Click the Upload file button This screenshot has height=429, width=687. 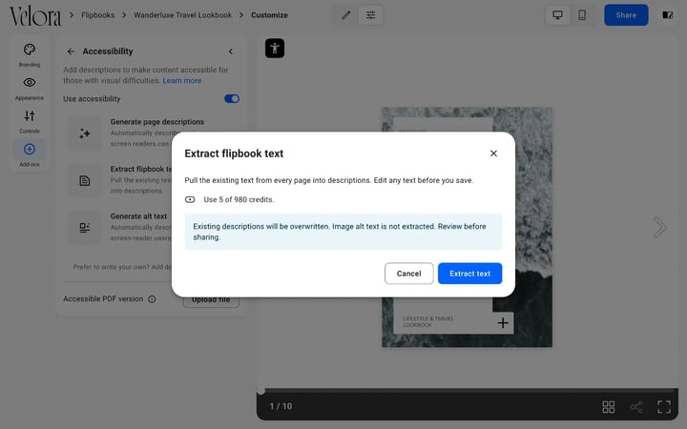tap(211, 300)
